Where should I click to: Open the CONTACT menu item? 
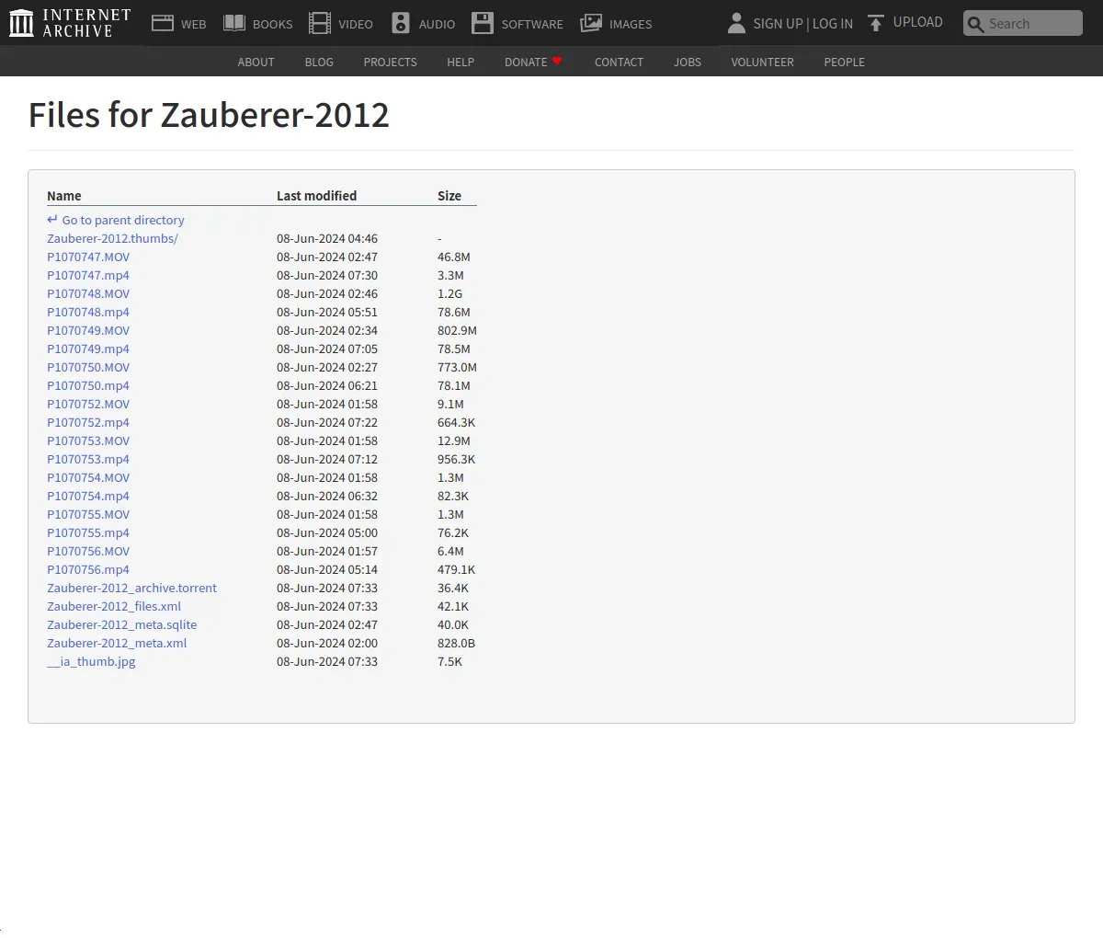click(620, 62)
